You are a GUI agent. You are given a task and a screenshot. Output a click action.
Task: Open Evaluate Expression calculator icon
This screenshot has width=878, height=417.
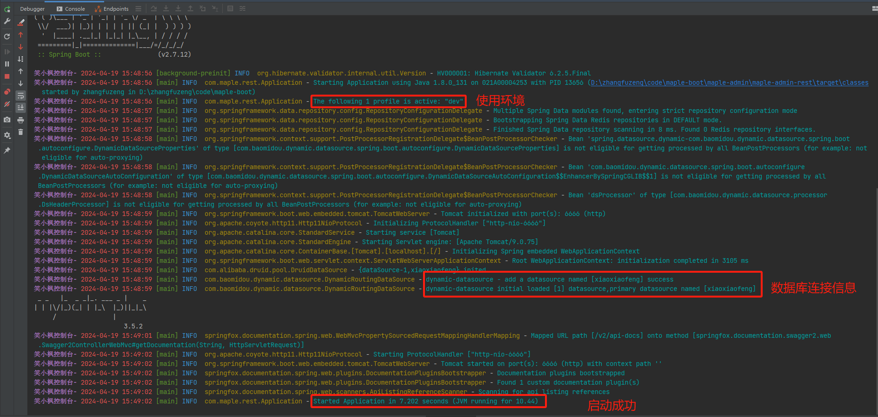230,9
